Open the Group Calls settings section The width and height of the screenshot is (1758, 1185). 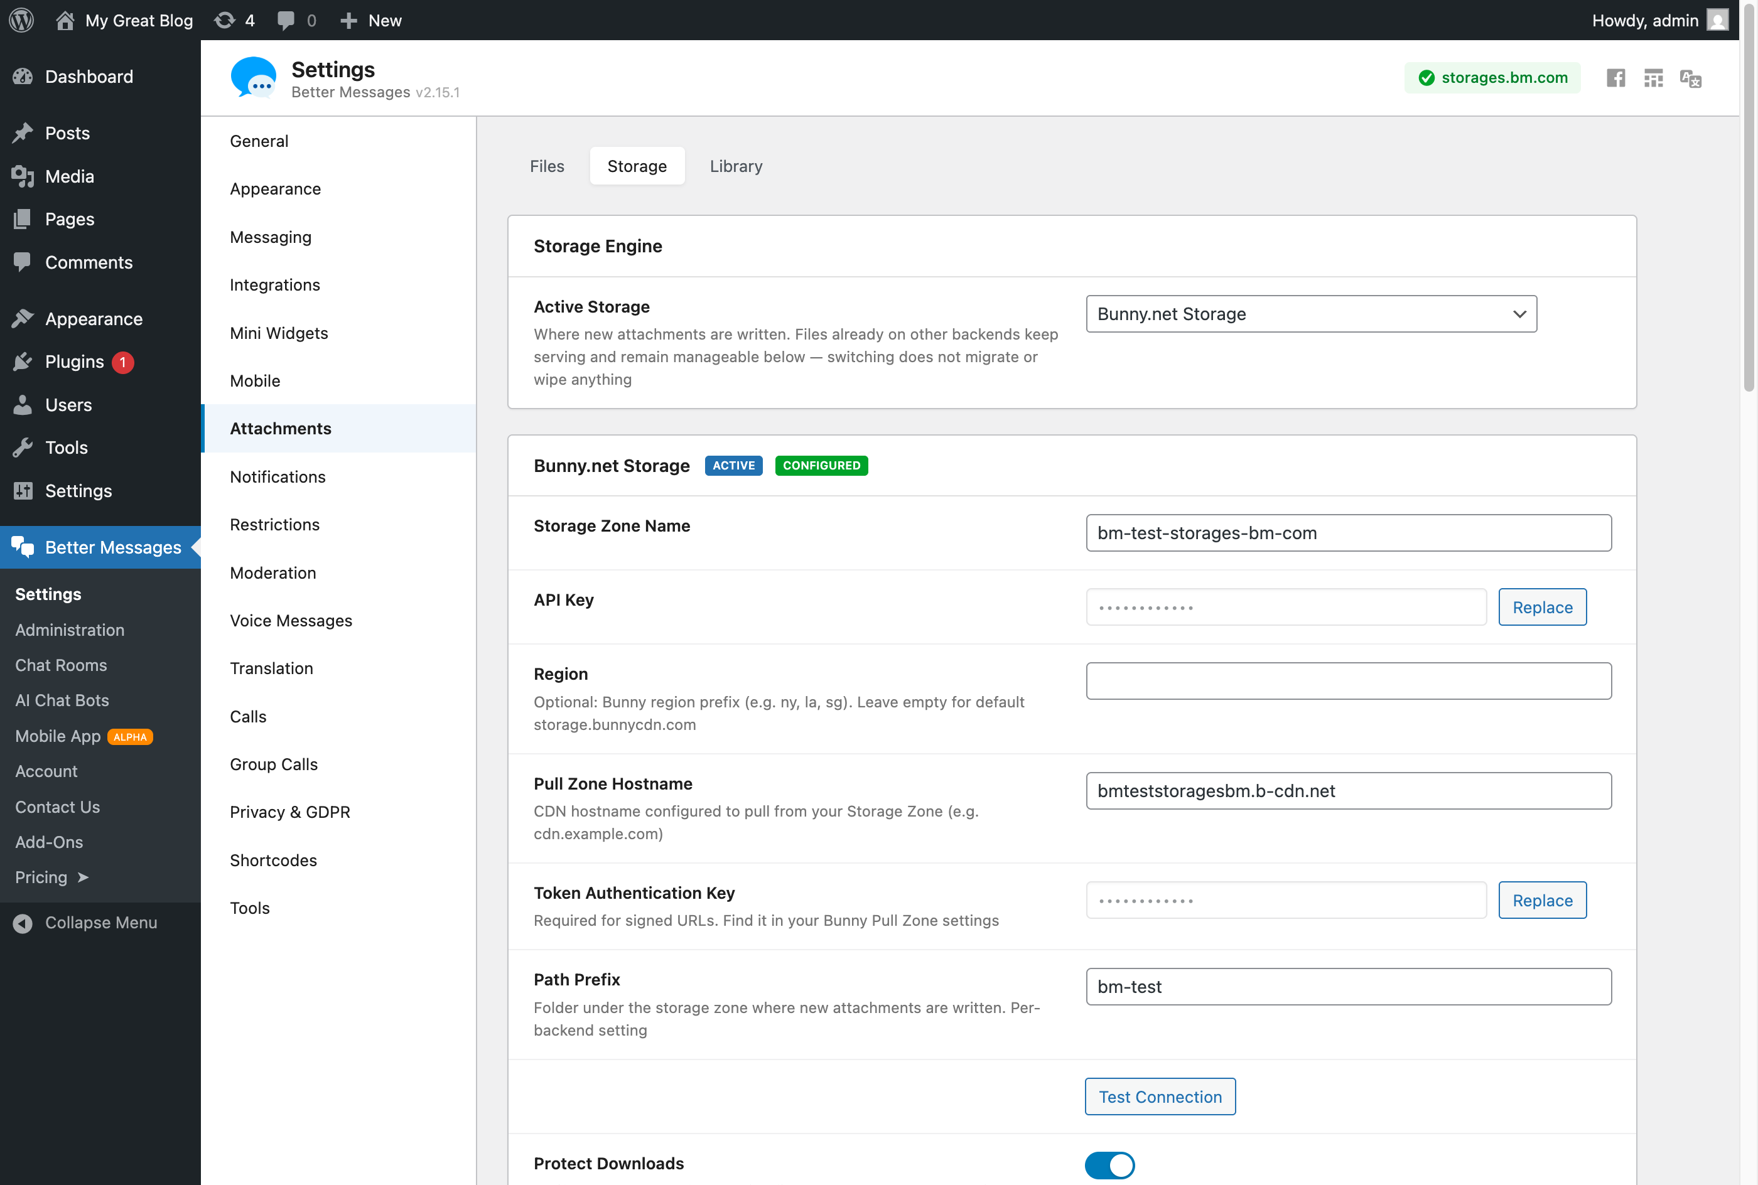[x=339, y=764]
